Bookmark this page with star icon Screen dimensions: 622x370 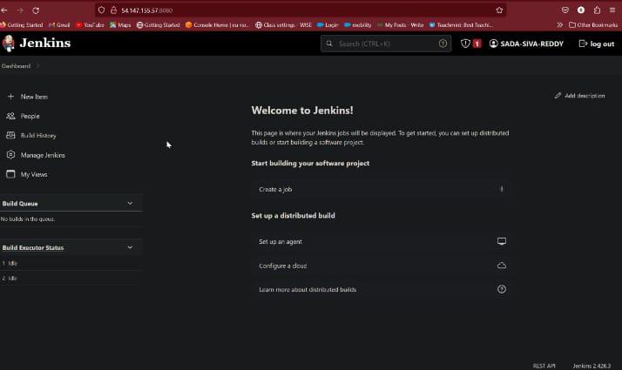pyautogui.click(x=499, y=10)
